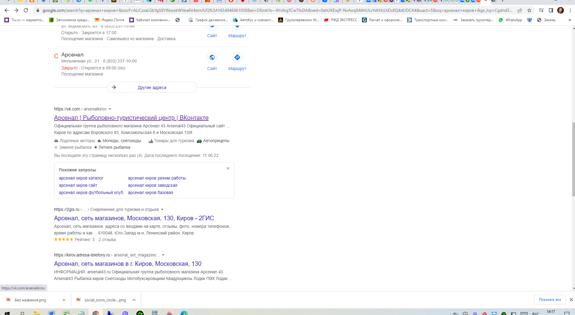This screenshot has height=315, width=575.
Task: Switch the РУС input language indicator
Action: tap(535, 314)
